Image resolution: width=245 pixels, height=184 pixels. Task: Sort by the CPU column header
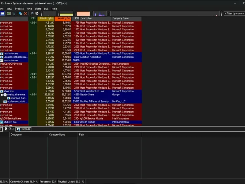(33, 18)
